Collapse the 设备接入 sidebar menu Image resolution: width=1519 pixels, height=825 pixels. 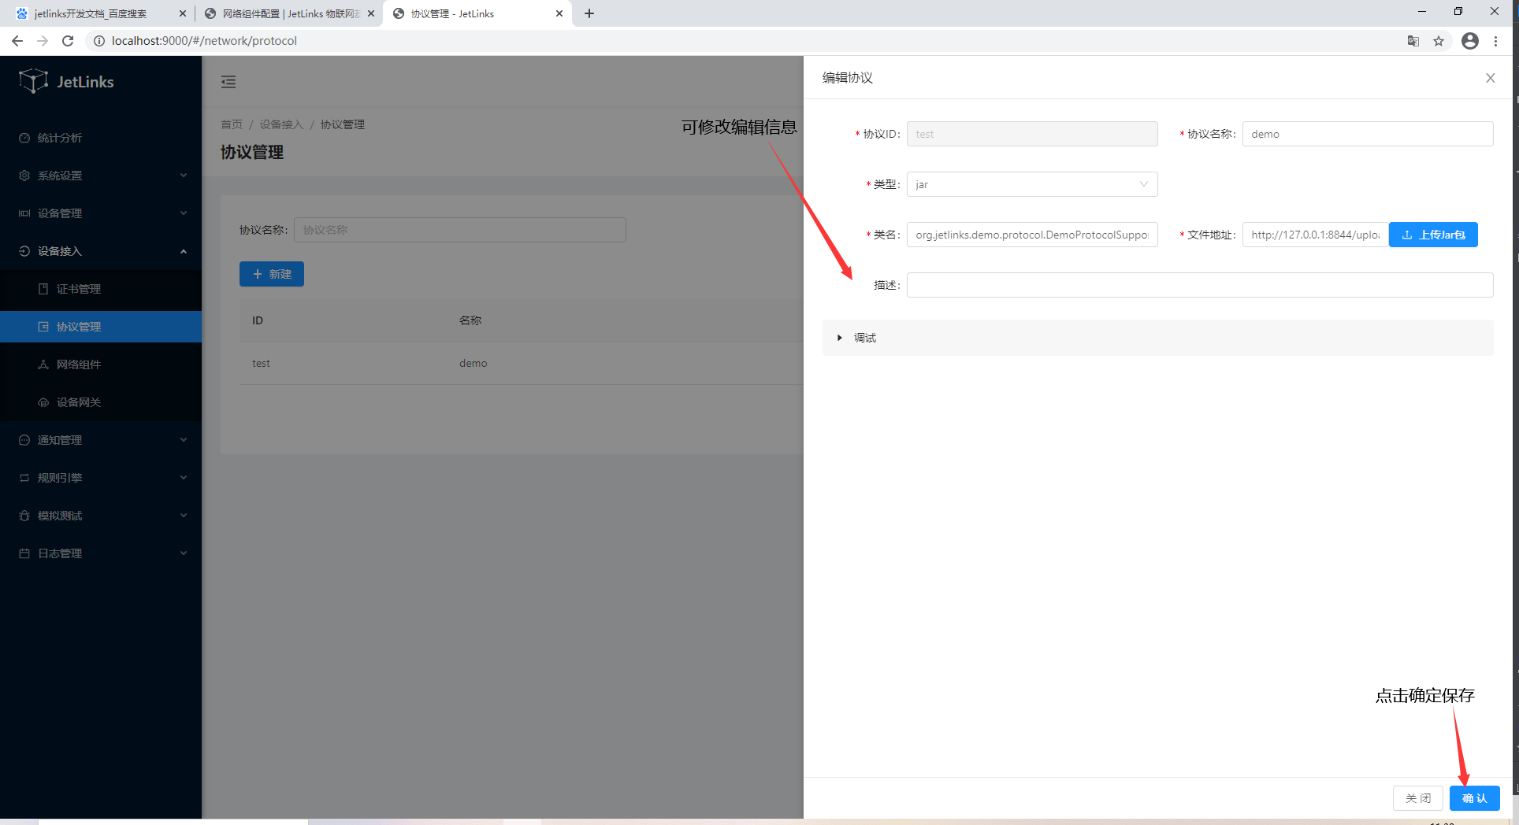point(101,251)
